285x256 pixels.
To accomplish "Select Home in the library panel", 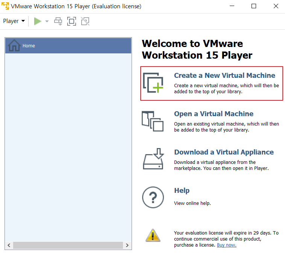I will (68, 45).
